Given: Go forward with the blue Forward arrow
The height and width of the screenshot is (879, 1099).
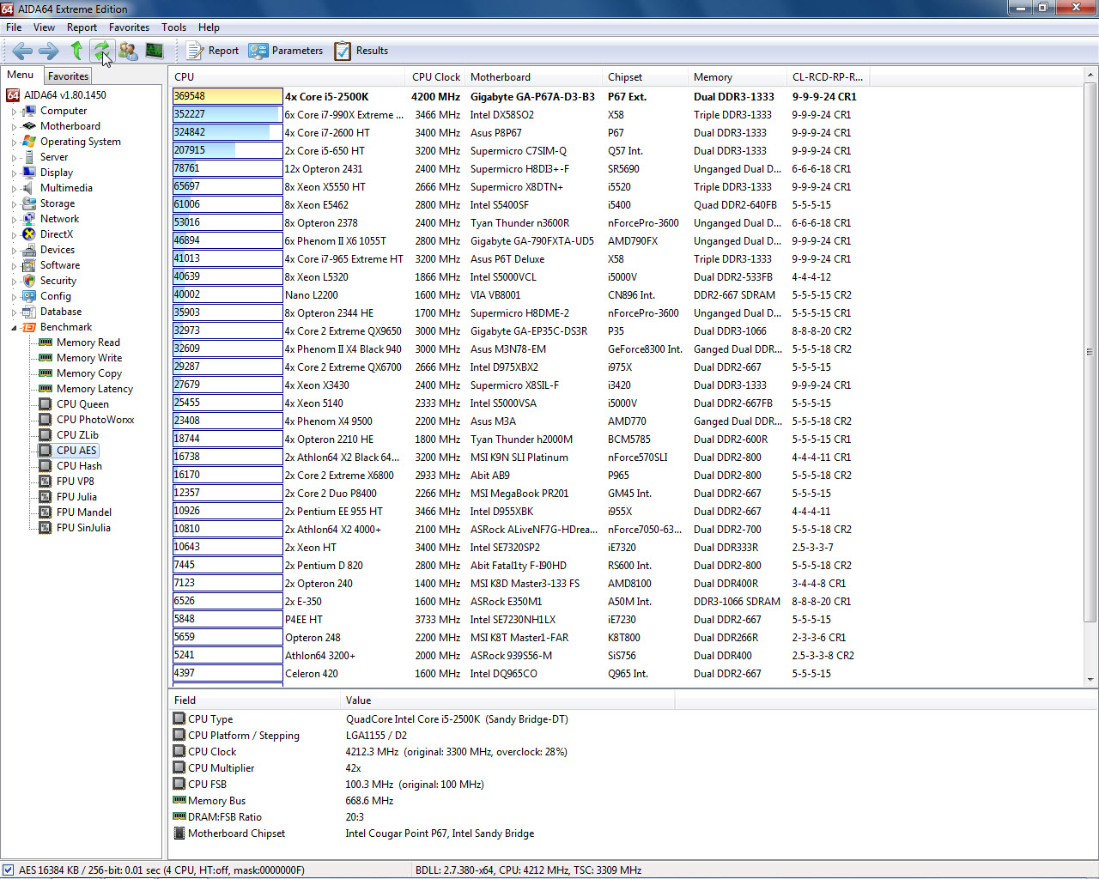Looking at the screenshot, I should (49, 51).
